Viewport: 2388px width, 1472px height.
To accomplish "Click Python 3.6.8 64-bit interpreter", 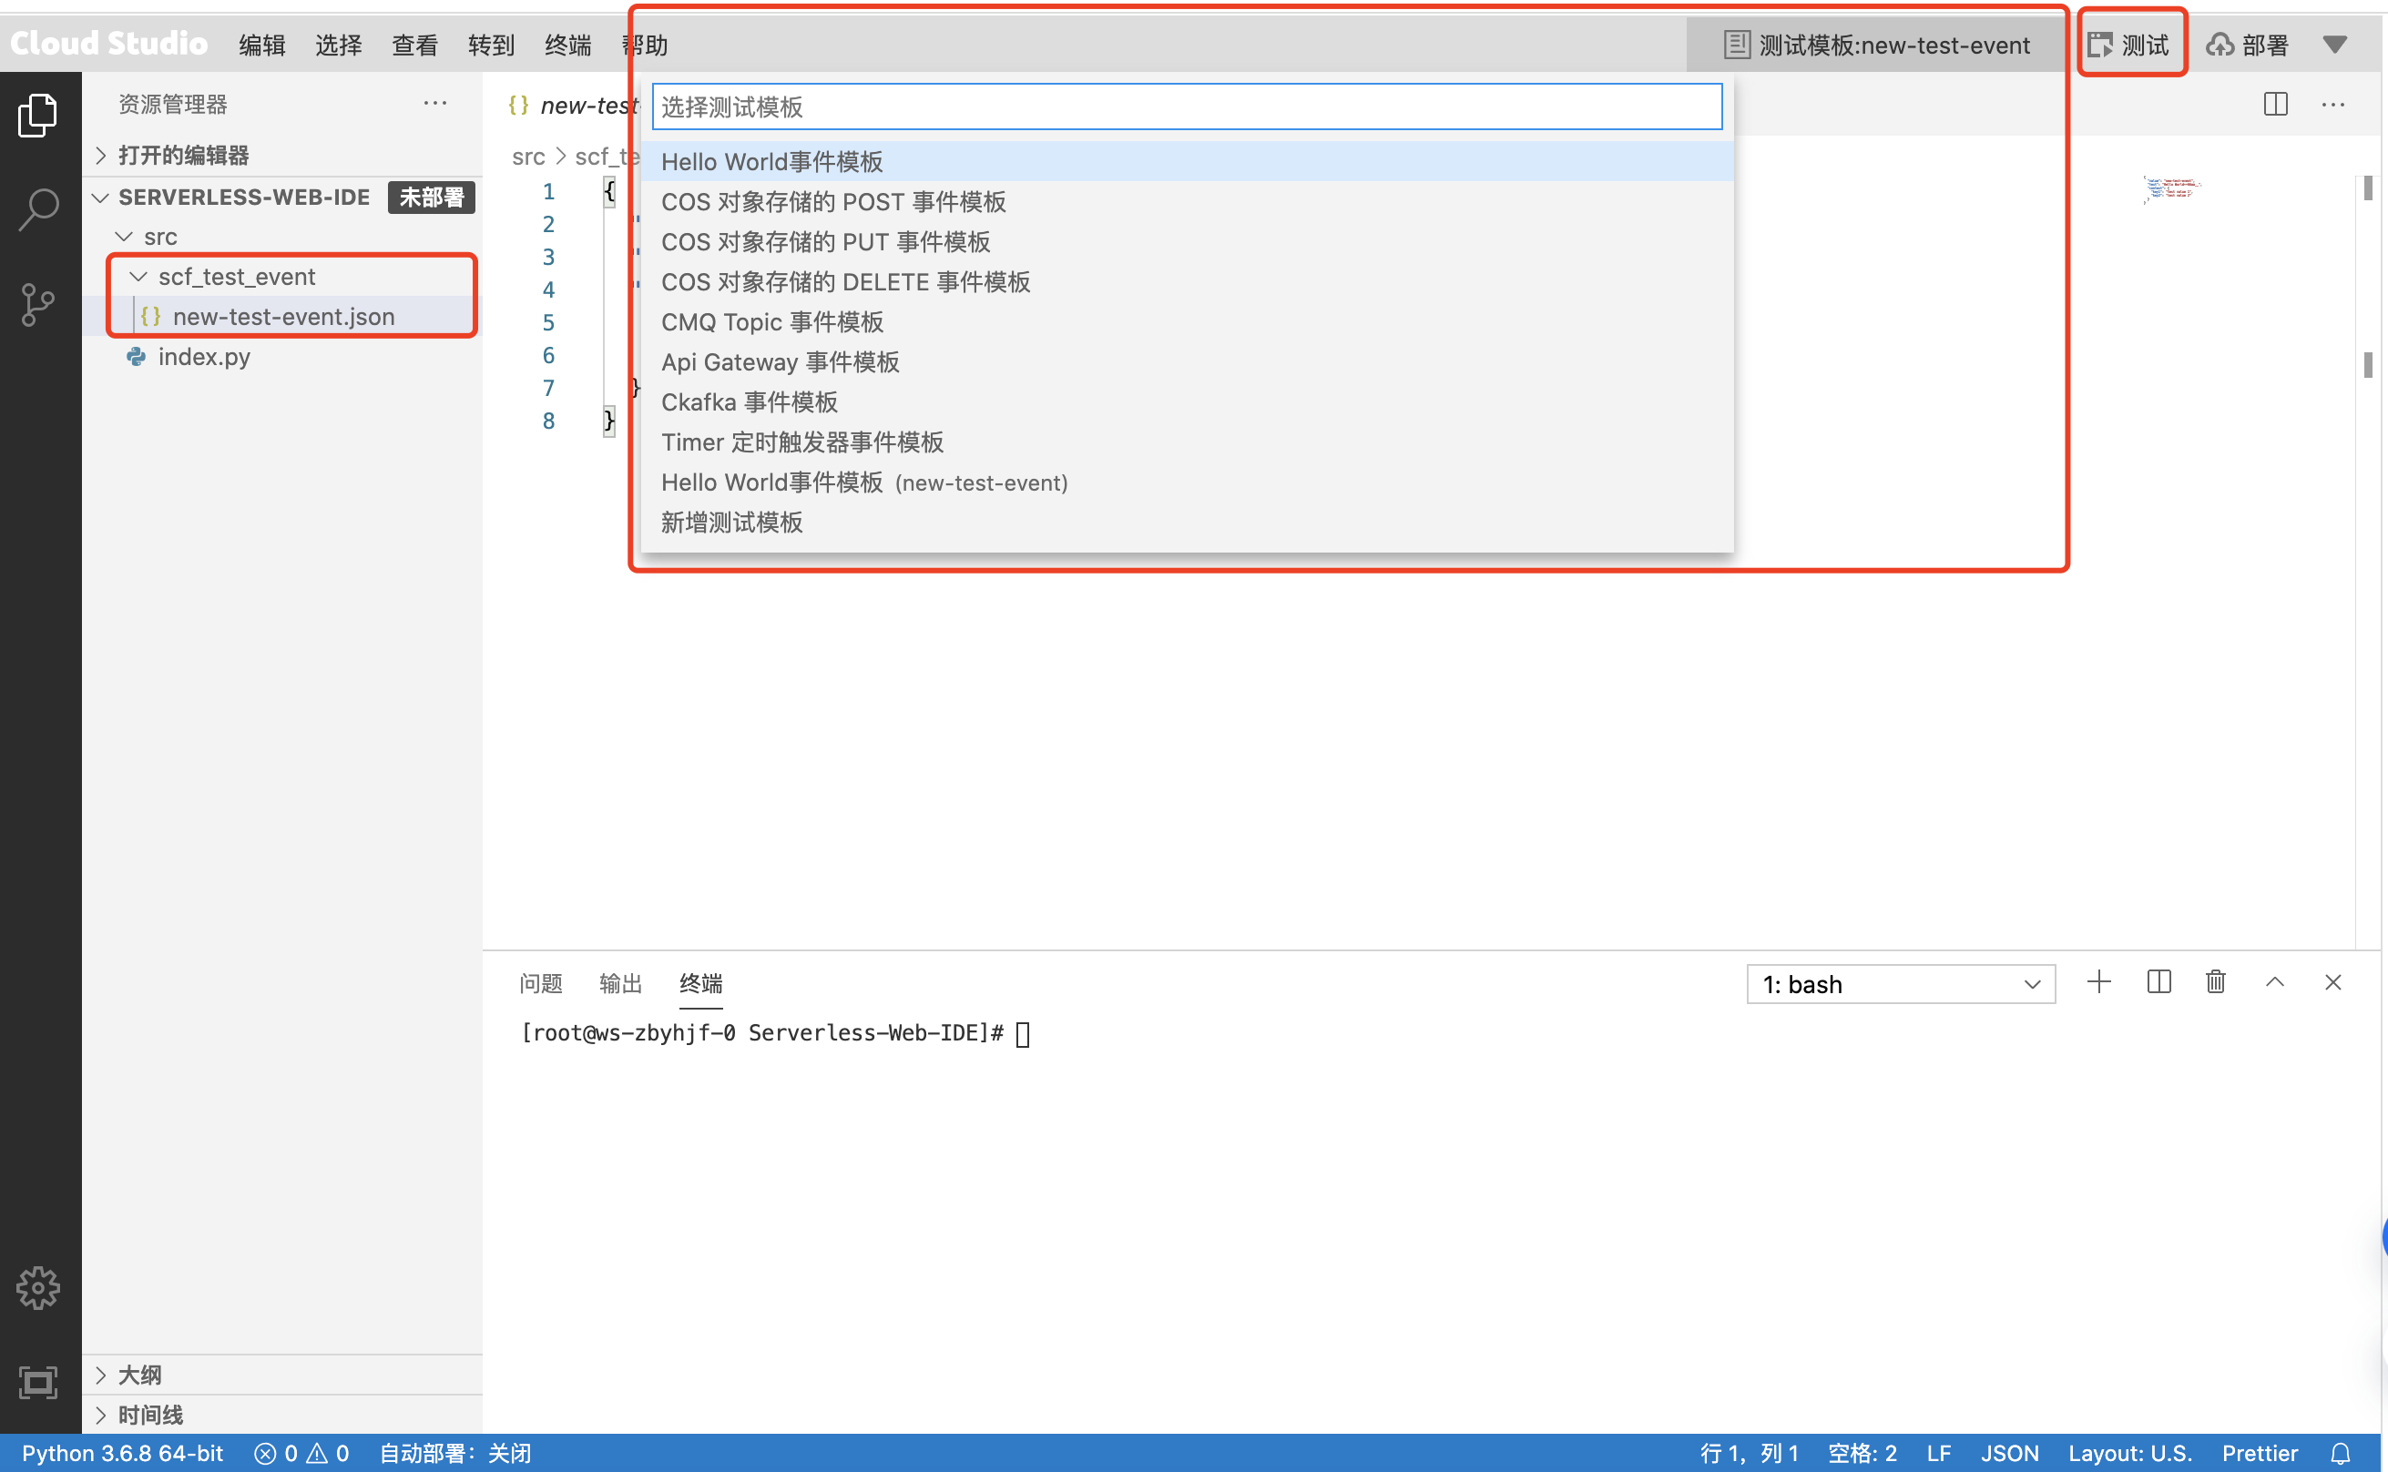I will pyautogui.click(x=123, y=1454).
